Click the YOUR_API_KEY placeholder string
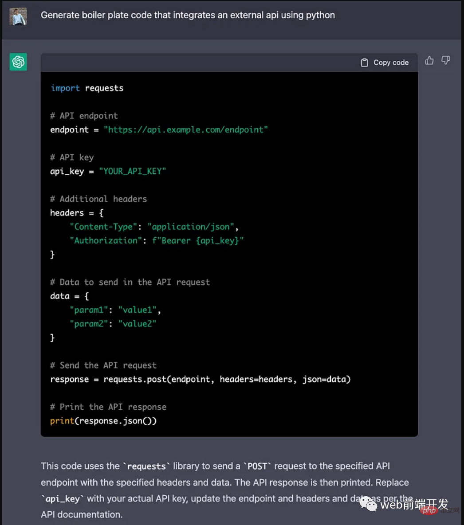The width and height of the screenshot is (464, 525). tap(132, 171)
